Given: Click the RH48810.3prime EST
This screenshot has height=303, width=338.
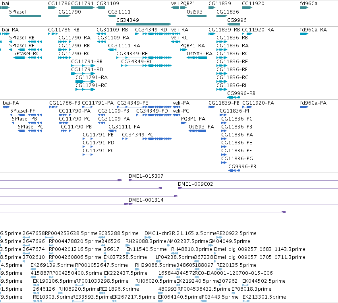Looking at the screenshot, I should 174,253.
